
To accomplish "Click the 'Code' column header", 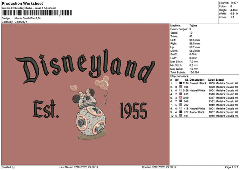I will point(211,80).
